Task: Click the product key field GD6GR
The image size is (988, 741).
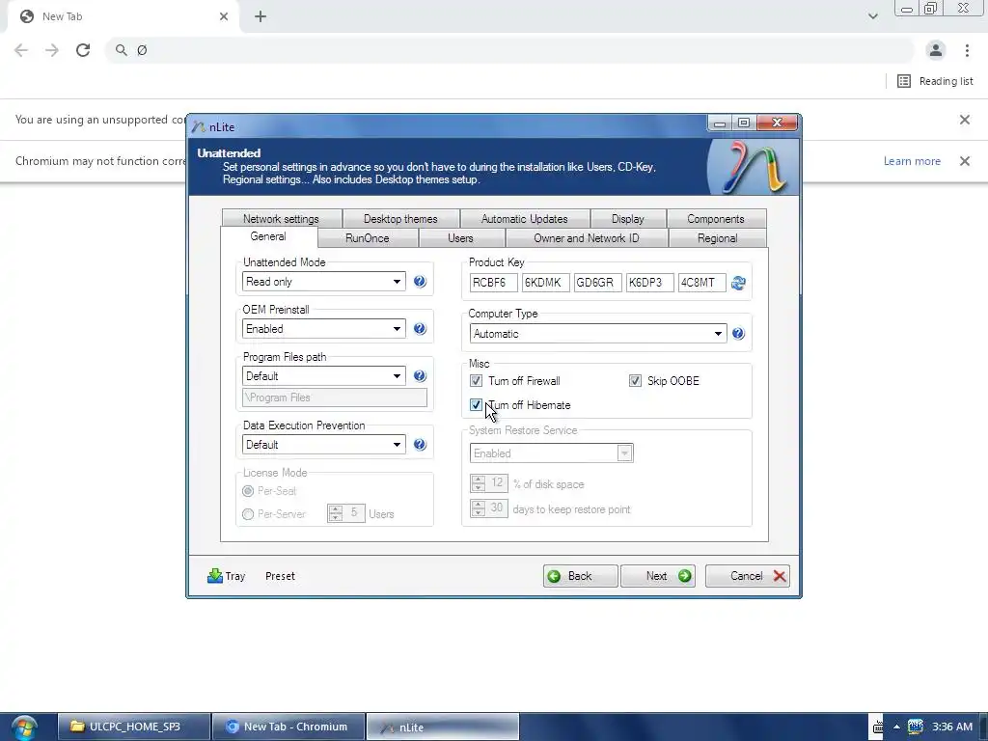Action: (598, 283)
